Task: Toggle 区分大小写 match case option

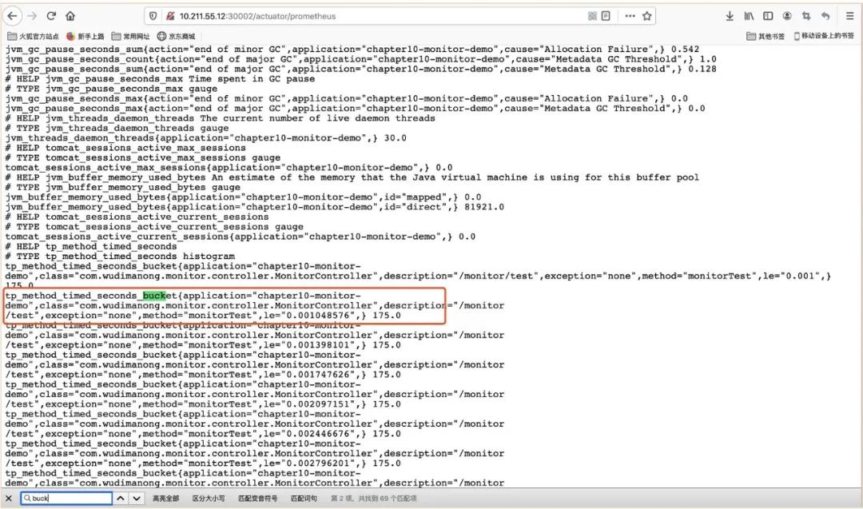Action: (208, 499)
